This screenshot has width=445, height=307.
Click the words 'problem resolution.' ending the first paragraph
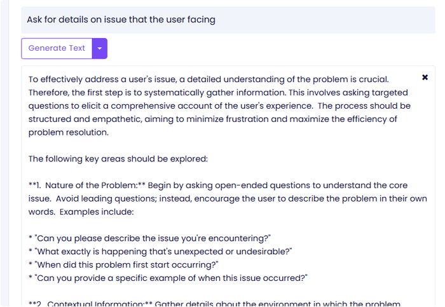[69, 133]
